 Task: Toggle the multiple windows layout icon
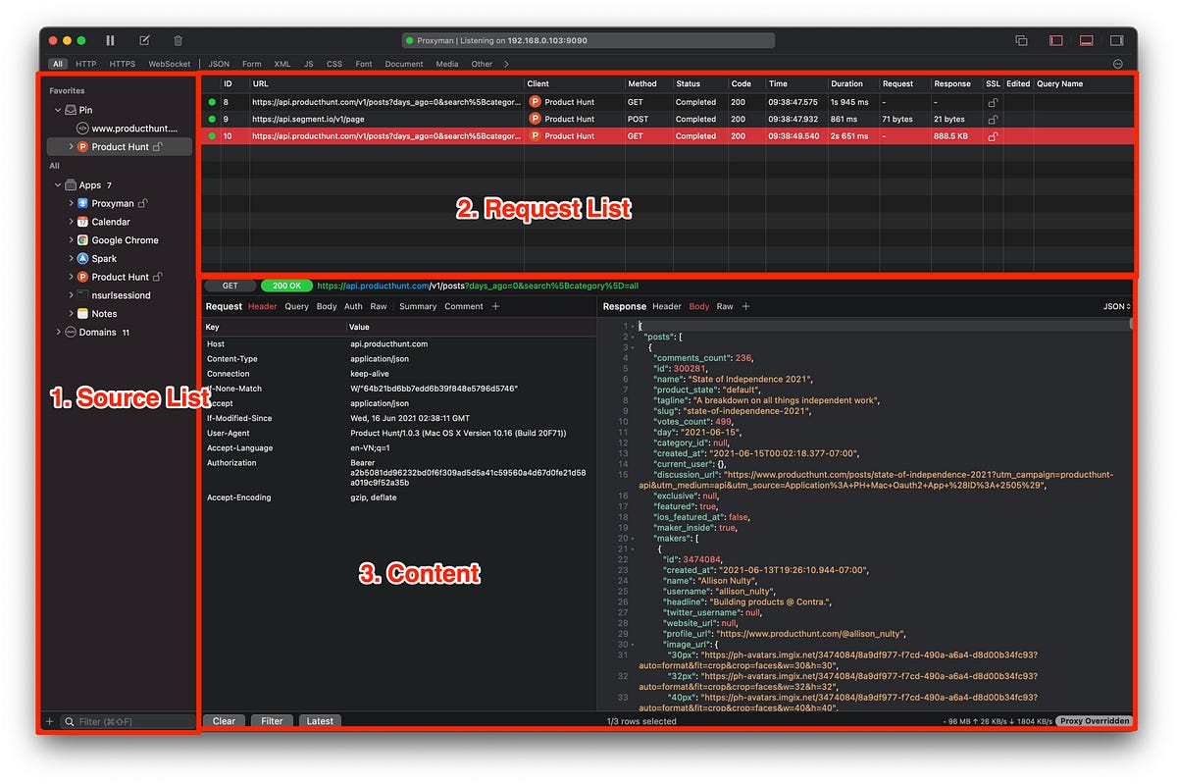click(1021, 40)
